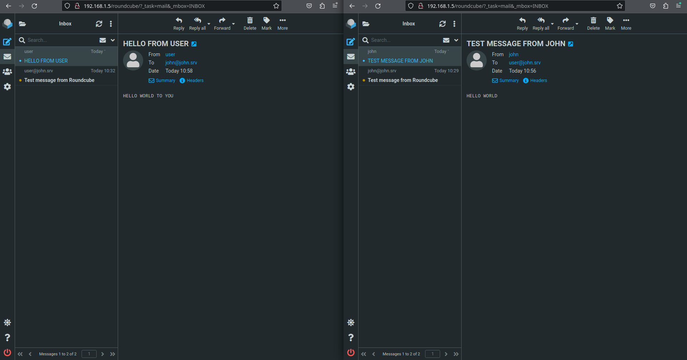The image size is (687, 360).
Task: Click sender link 'john' in right message
Action: pos(513,54)
